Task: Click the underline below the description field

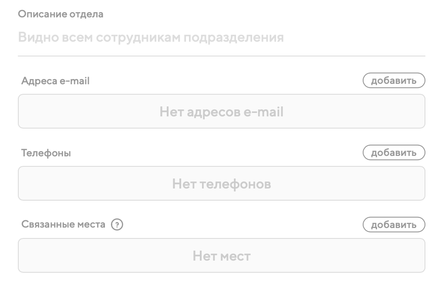Action: (221, 56)
